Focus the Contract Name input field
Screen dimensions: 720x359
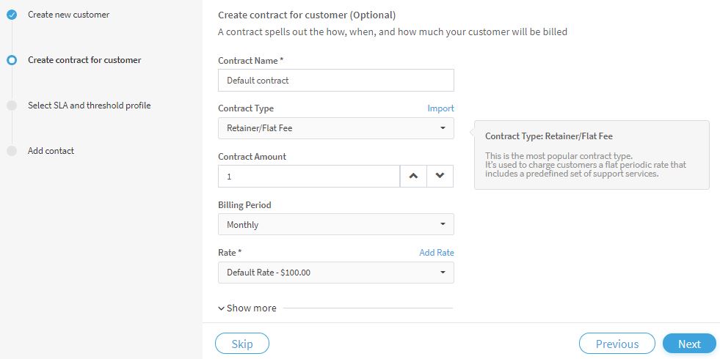(336, 81)
